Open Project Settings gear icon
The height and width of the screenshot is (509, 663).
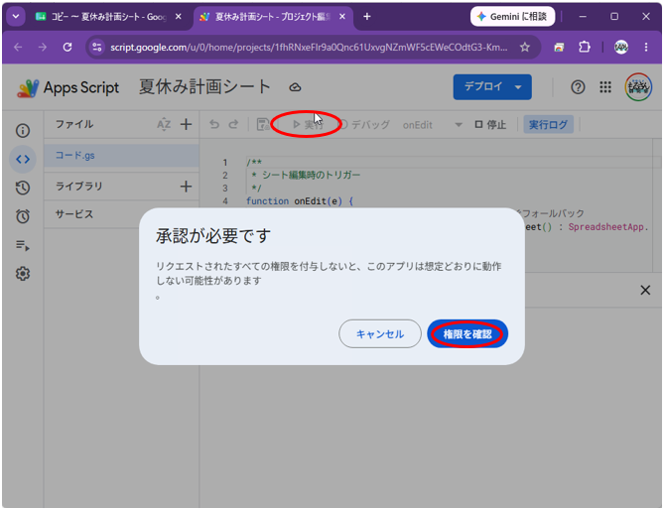pyautogui.click(x=23, y=274)
